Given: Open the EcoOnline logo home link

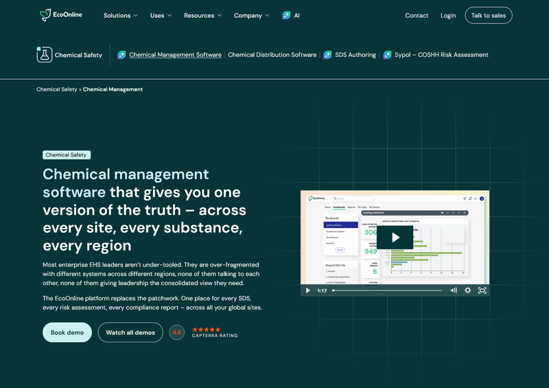Looking at the screenshot, I should (x=61, y=15).
